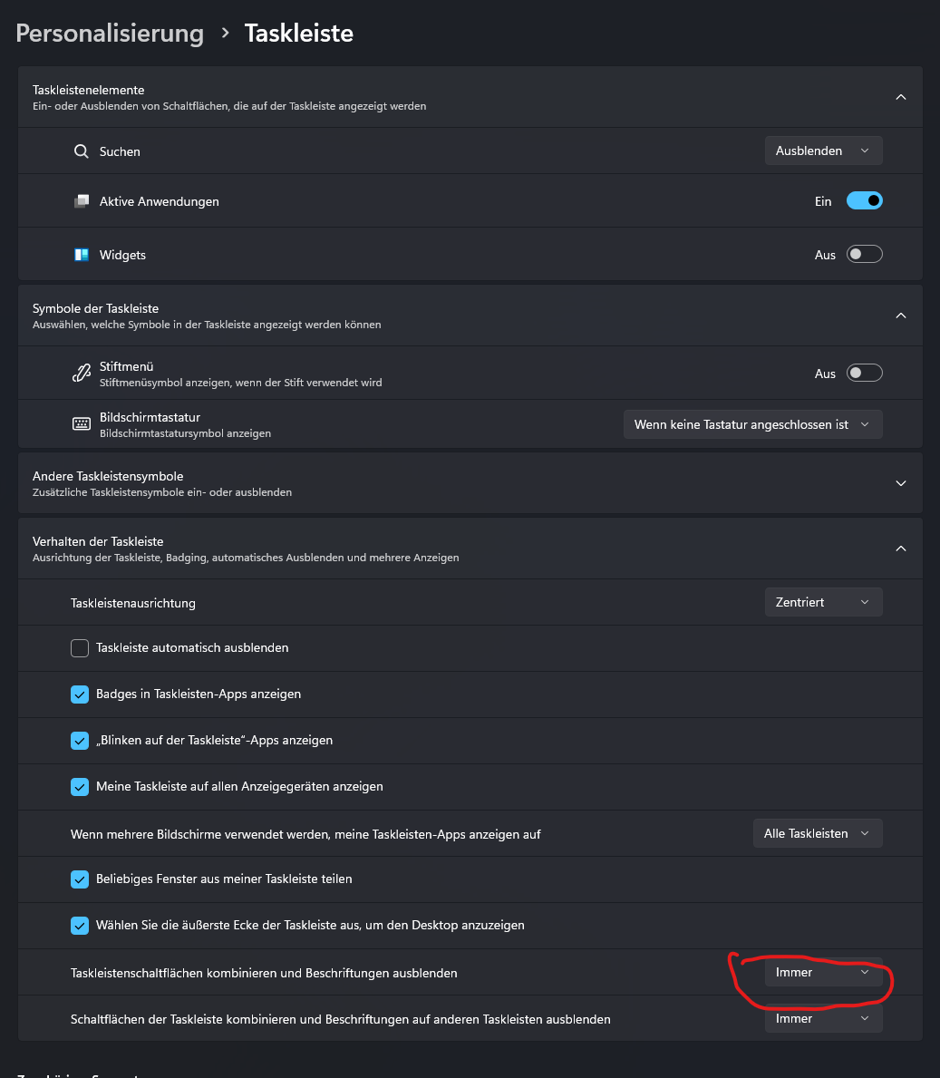Collapse the Verhalten der Taskleiste section
The height and width of the screenshot is (1078, 940).
900,549
